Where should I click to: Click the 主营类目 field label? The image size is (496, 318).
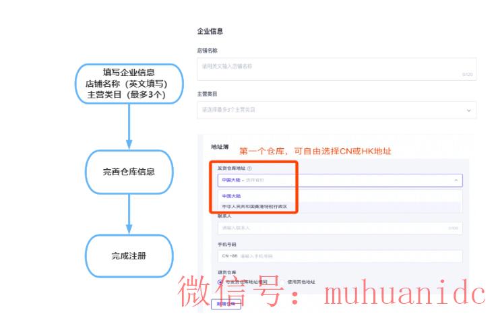[x=207, y=94]
